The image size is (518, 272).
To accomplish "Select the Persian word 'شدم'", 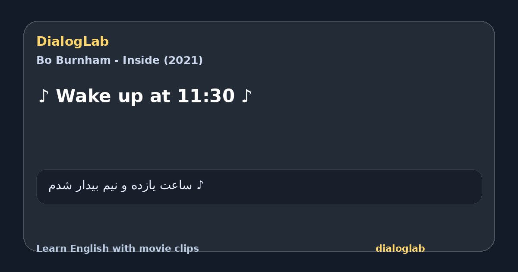I will pyautogui.click(x=60, y=186).
